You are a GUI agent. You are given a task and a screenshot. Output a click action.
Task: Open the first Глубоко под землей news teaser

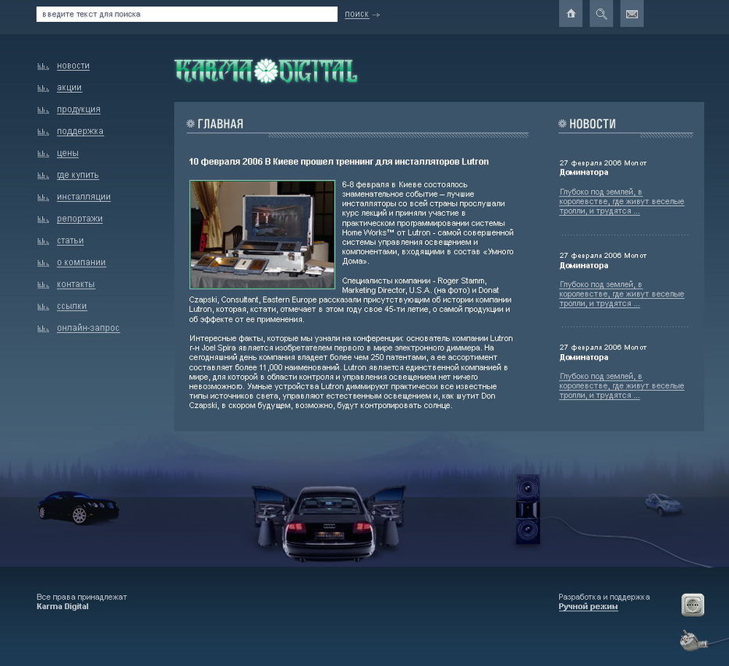click(621, 201)
